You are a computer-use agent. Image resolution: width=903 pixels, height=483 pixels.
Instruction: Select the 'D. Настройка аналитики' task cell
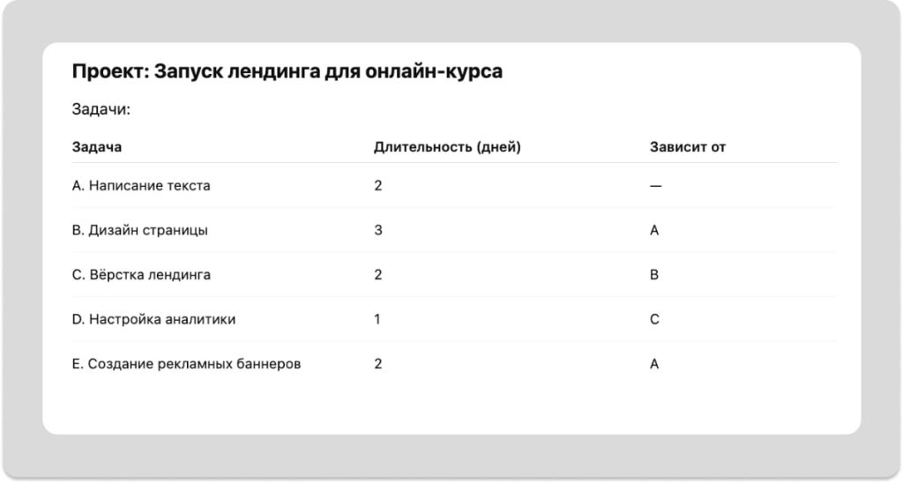click(x=153, y=319)
